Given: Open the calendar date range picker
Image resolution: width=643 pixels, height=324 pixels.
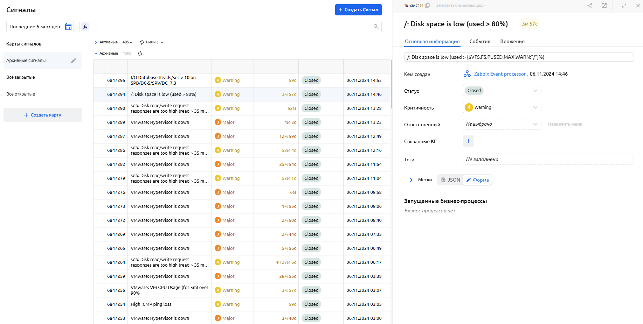Looking at the screenshot, I should [x=68, y=27].
